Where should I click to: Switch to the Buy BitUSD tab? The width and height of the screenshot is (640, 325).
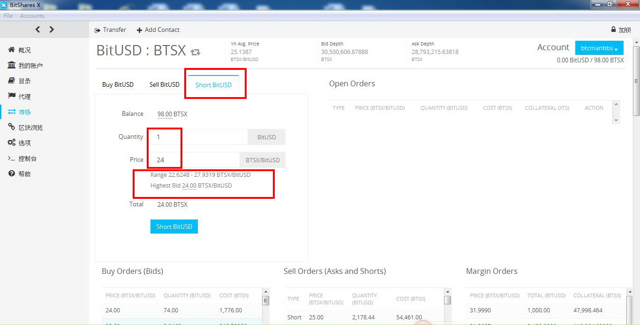118,84
